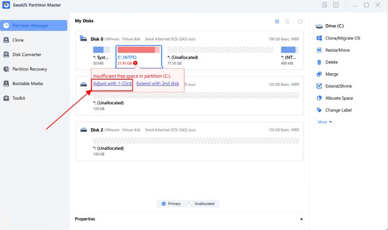Go to Disk Converter
Viewport: 388px width, 230px height.
click(x=27, y=55)
